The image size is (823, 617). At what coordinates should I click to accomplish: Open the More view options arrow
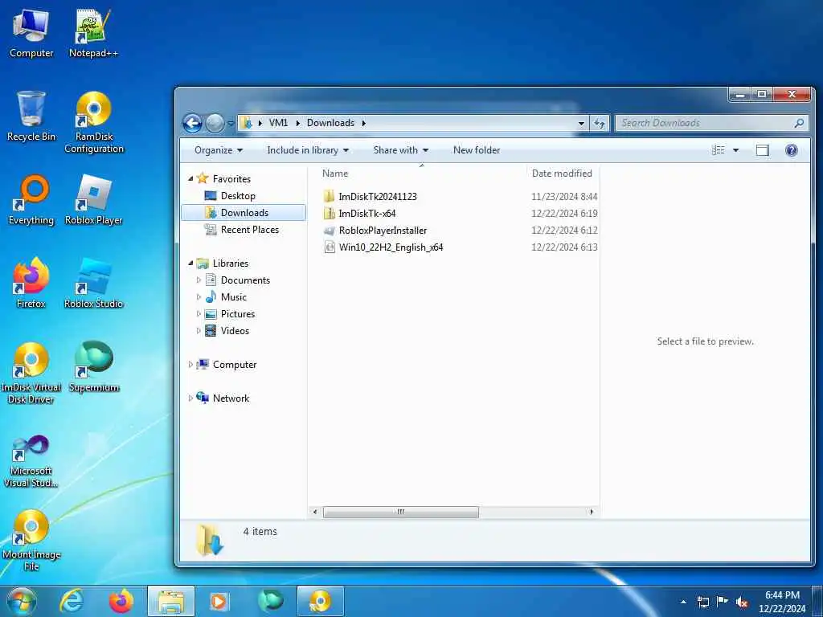pyautogui.click(x=736, y=150)
